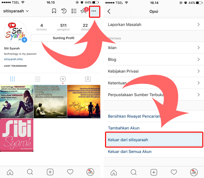Open Search in Opsi bottom bar

pos(134,172)
